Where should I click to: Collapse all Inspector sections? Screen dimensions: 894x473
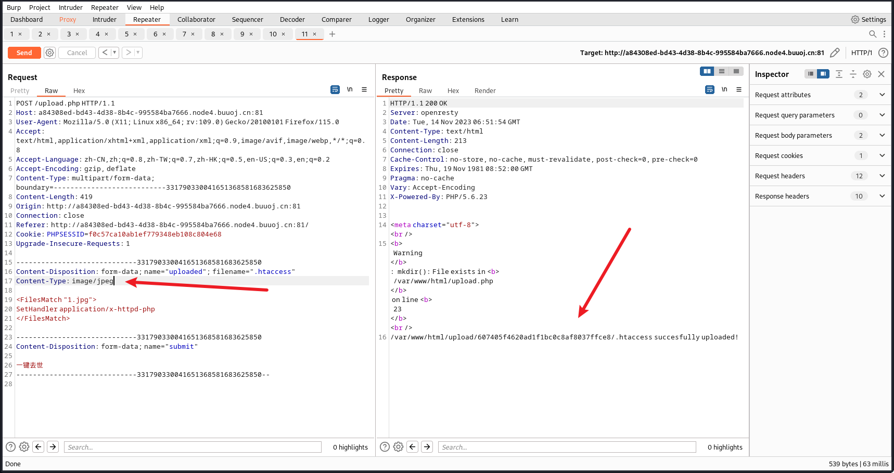[853, 74]
